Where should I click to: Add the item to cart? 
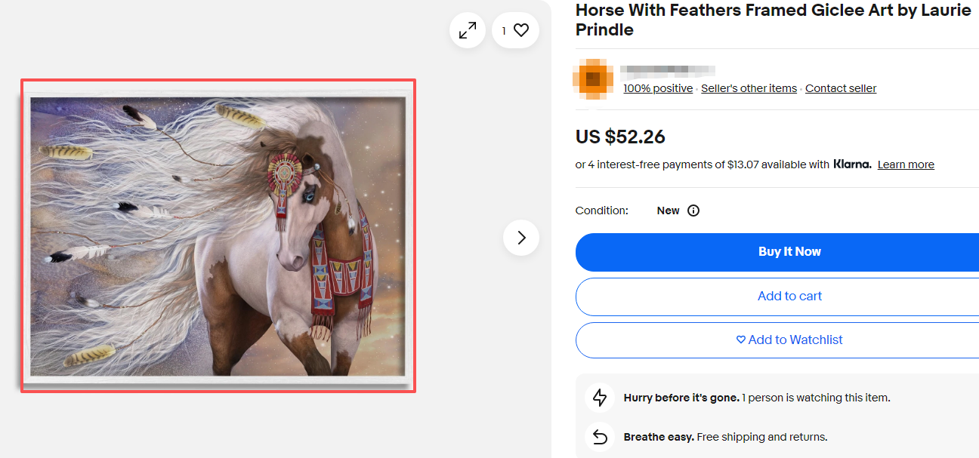tap(789, 297)
